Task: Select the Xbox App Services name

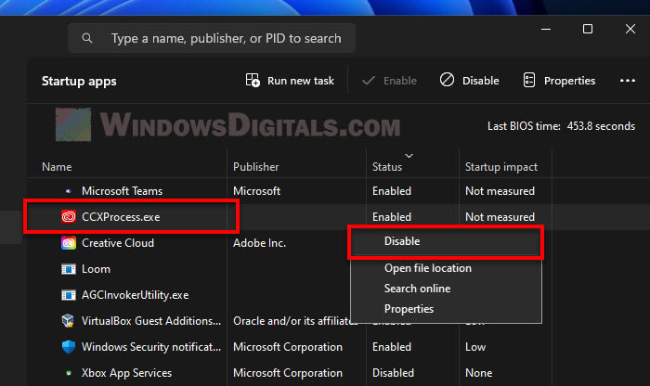Action: coord(126,373)
